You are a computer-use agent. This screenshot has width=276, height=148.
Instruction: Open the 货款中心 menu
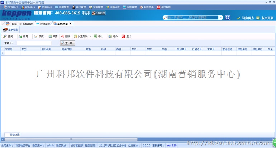(x=45, y=7)
